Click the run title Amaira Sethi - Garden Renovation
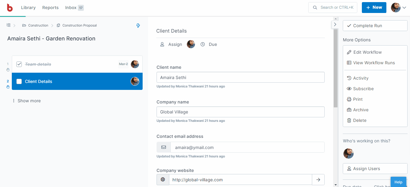This screenshot has width=410, height=187. click(51, 39)
